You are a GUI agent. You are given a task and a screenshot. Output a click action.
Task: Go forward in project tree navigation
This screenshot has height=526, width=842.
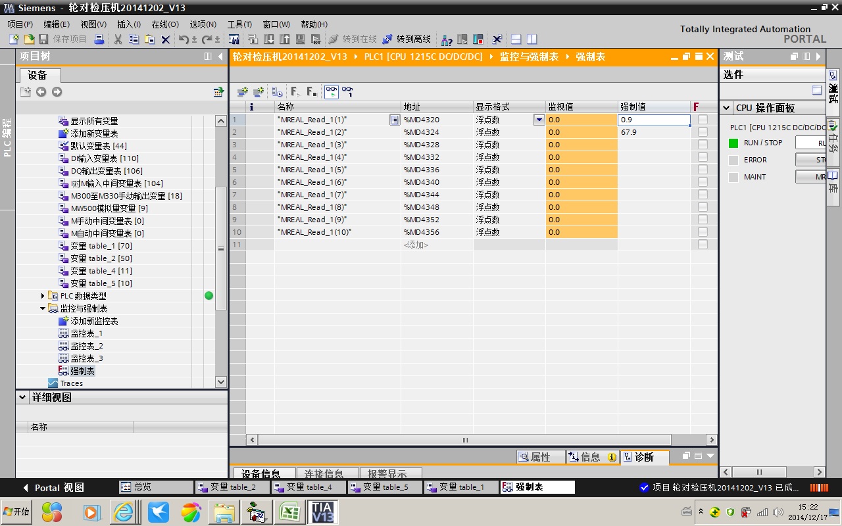tap(57, 92)
